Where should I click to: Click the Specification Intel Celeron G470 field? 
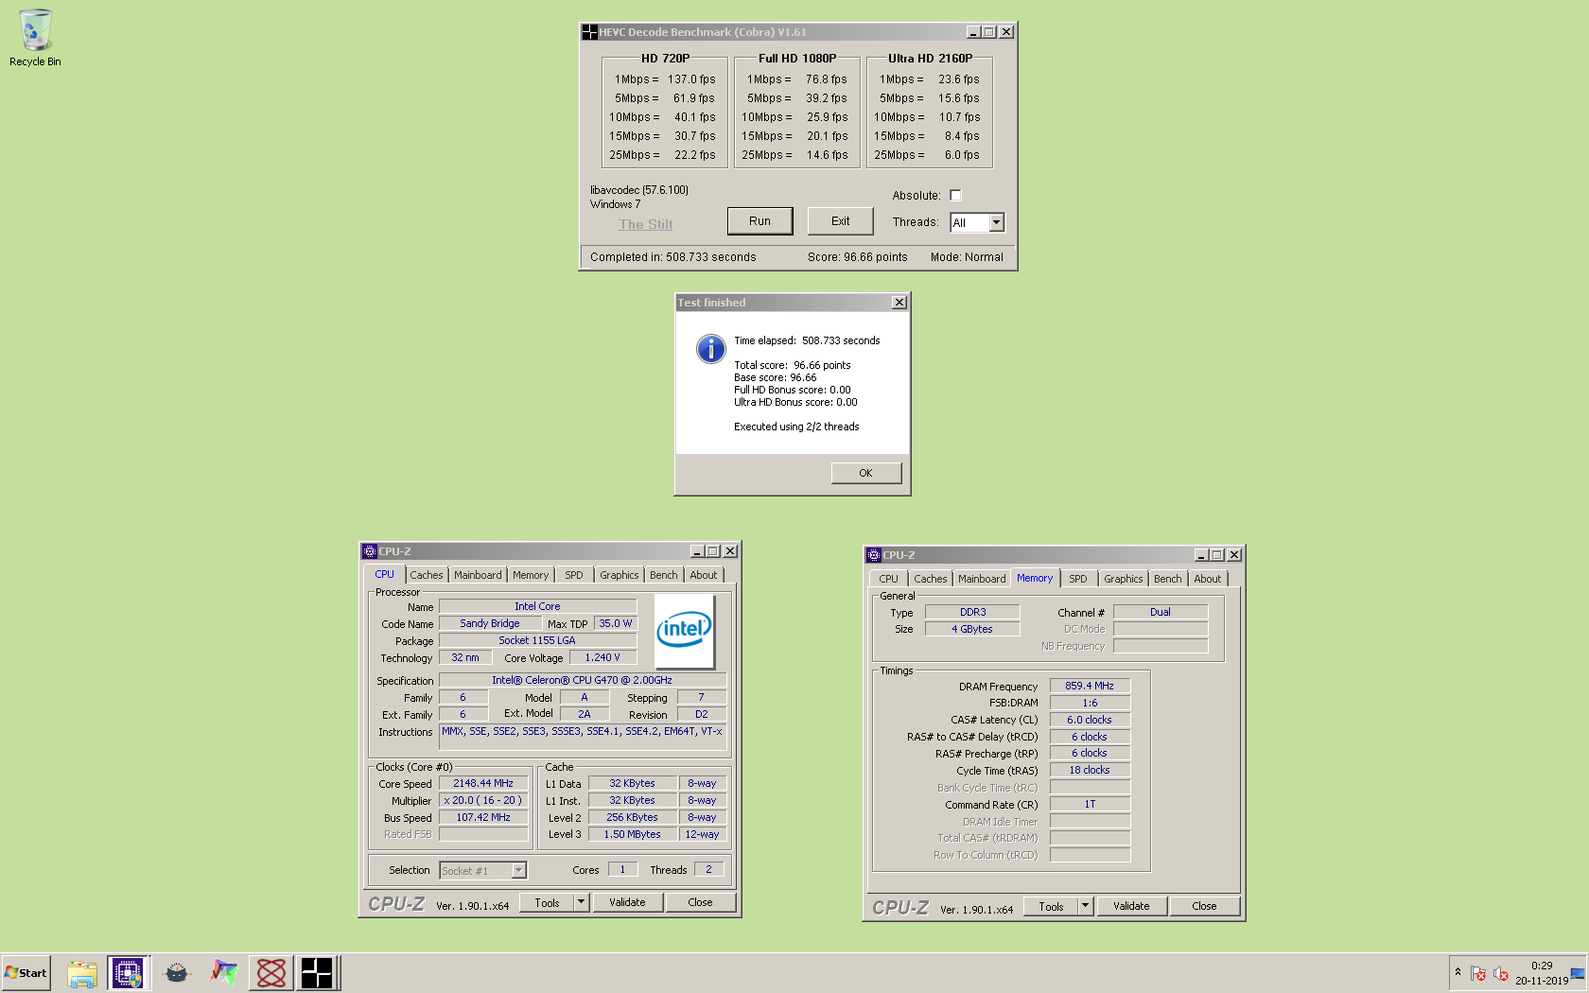[583, 680]
